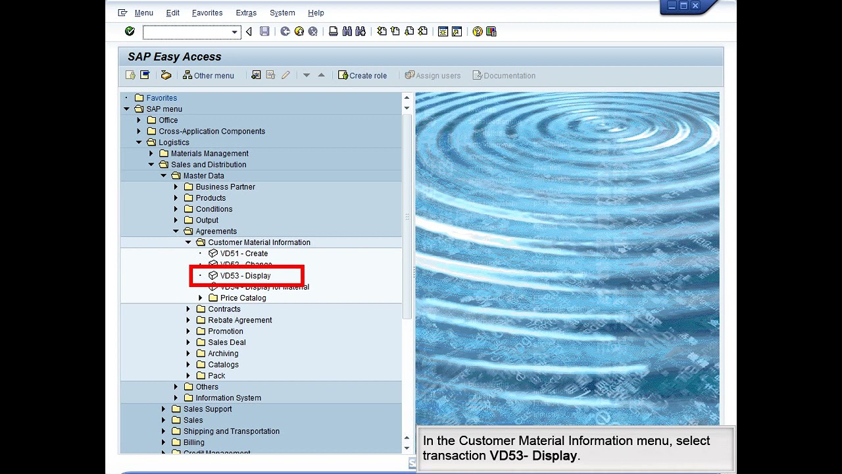Click the User Menu icon

130,75
